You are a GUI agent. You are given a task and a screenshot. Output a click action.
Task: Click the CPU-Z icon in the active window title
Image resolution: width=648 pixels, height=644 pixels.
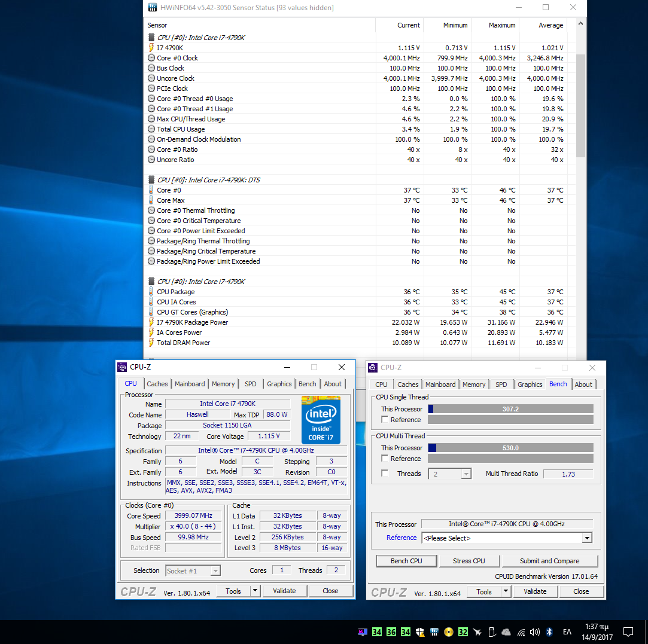click(122, 367)
